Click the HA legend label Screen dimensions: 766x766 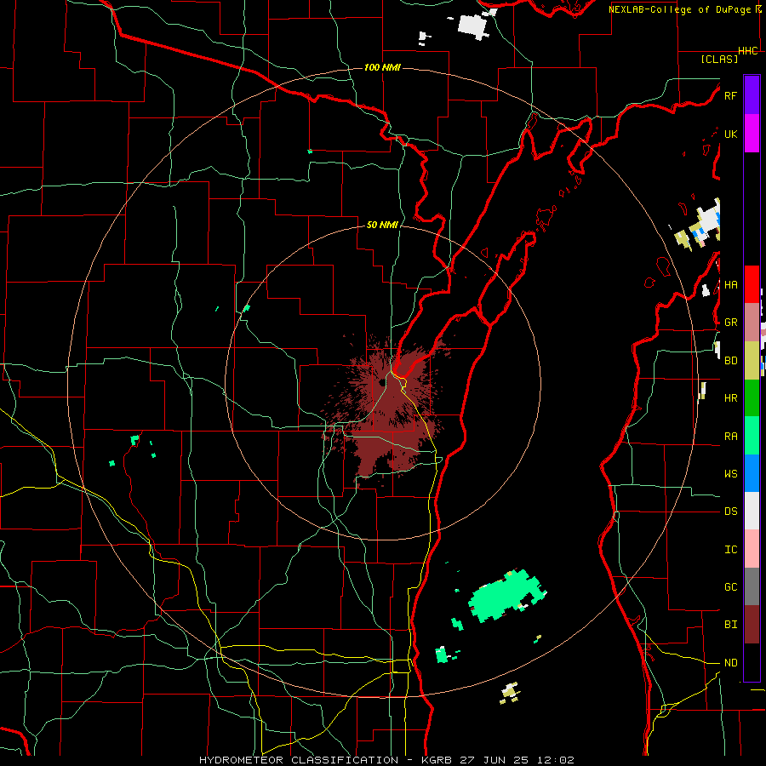[730, 285]
